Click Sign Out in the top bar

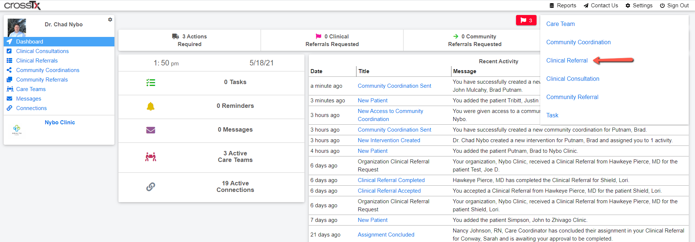(674, 5)
